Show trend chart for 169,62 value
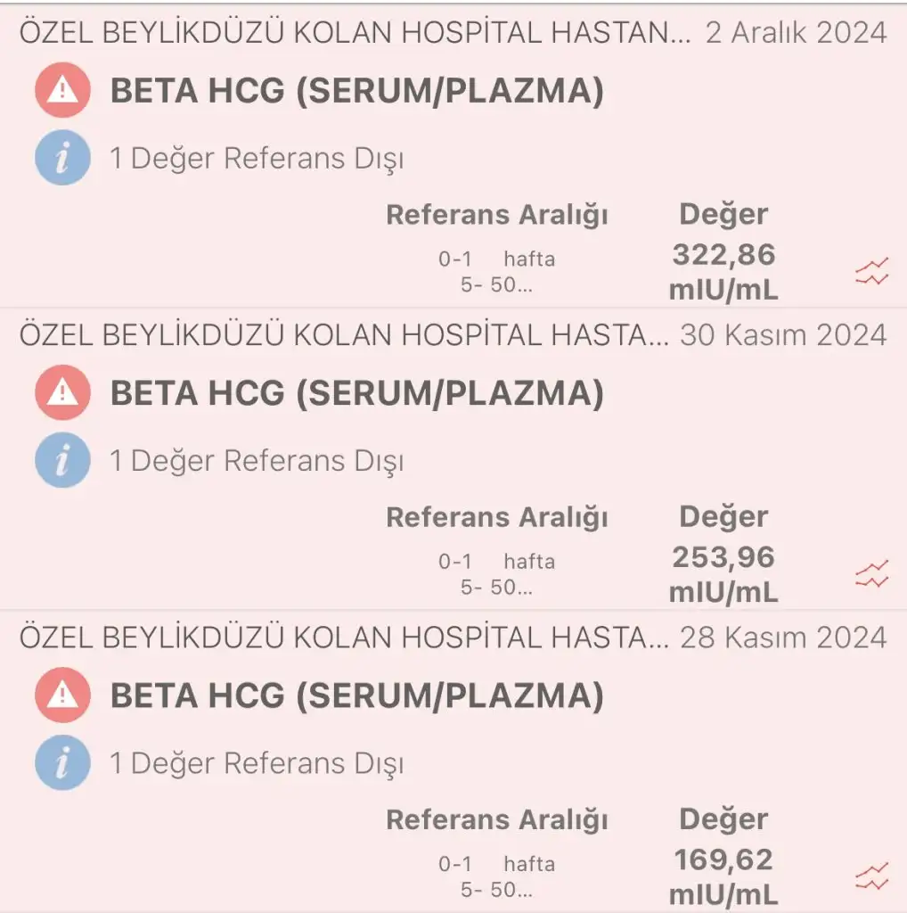This screenshot has height=913, width=907. [x=872, y=876]
